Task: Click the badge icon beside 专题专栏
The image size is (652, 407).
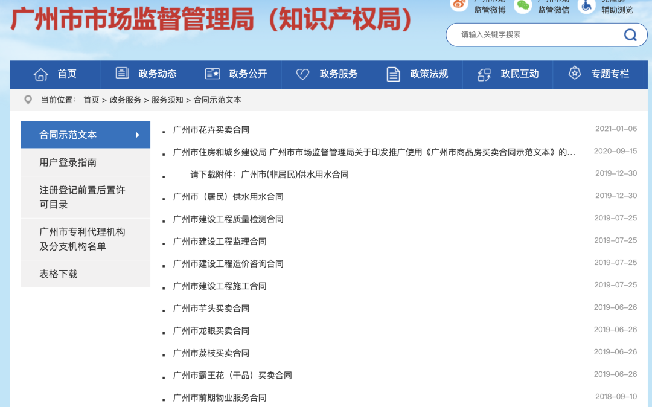Action: coord(574,73)
